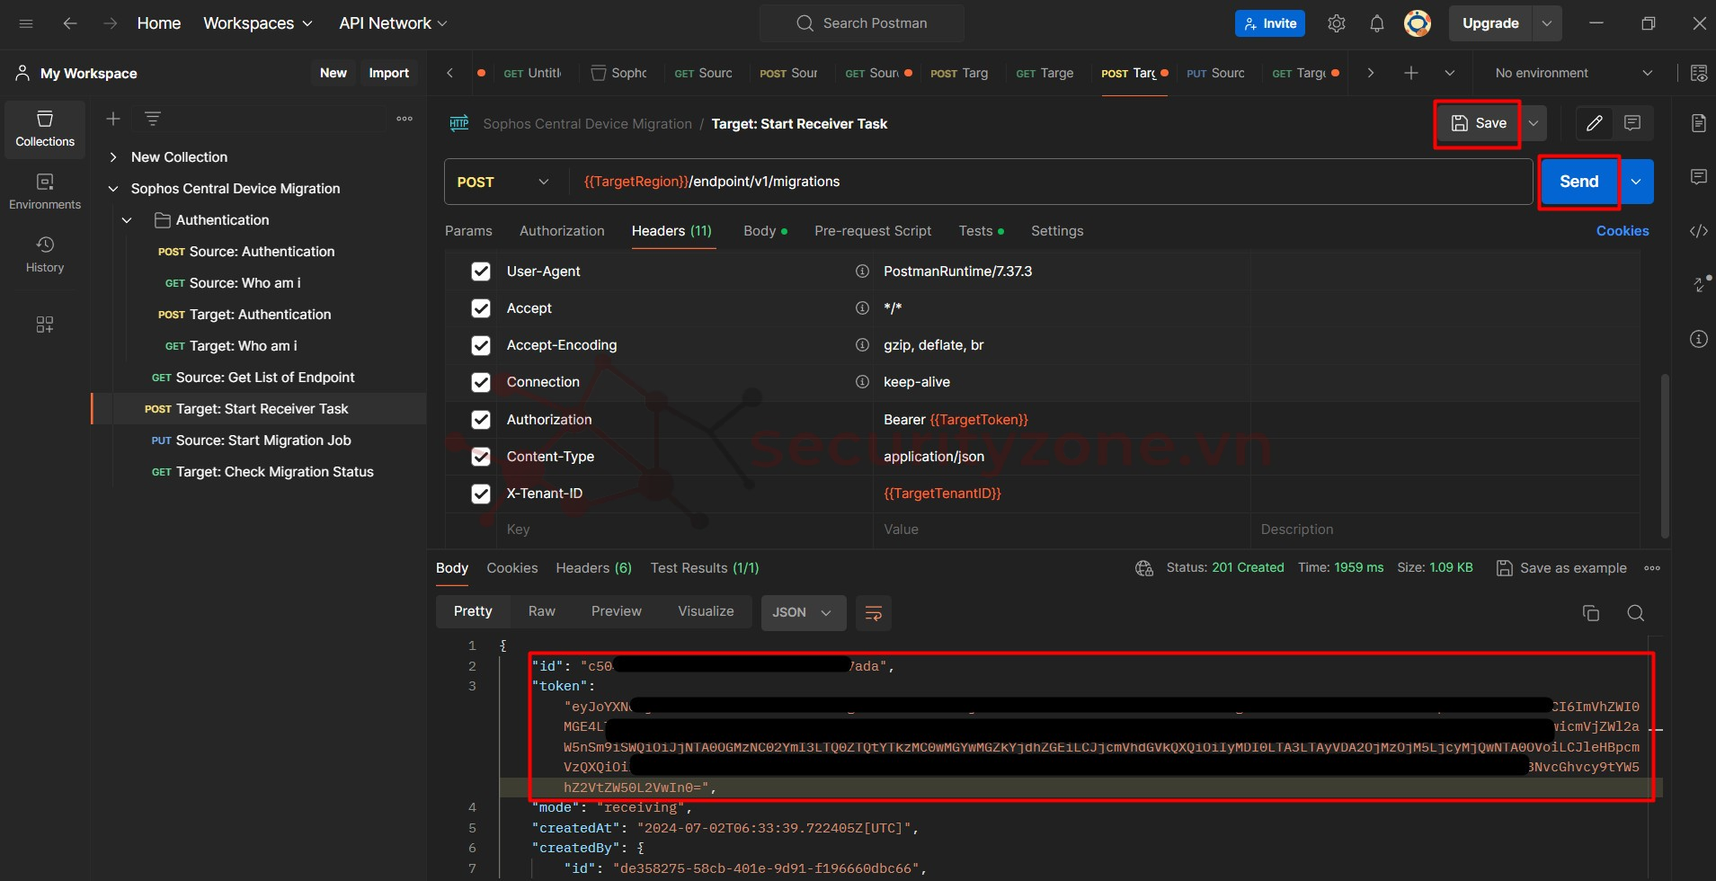This screenshot has height=881, width=1716.
Task: Click the Invite button
Action: tap(1270, 23)
